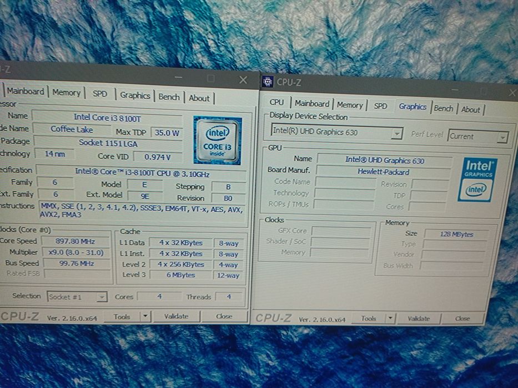Image resolution: width=518 pixels, height=388 pixels.
Task: Click the Intel Graphics logo badge
Action: 478,179
